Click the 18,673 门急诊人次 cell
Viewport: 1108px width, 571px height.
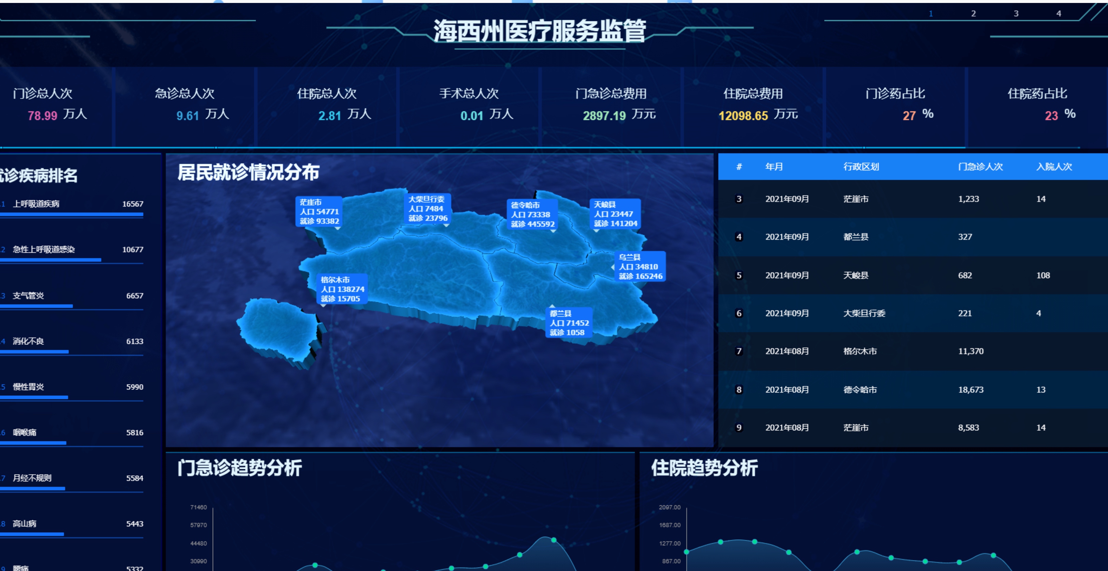971,390
